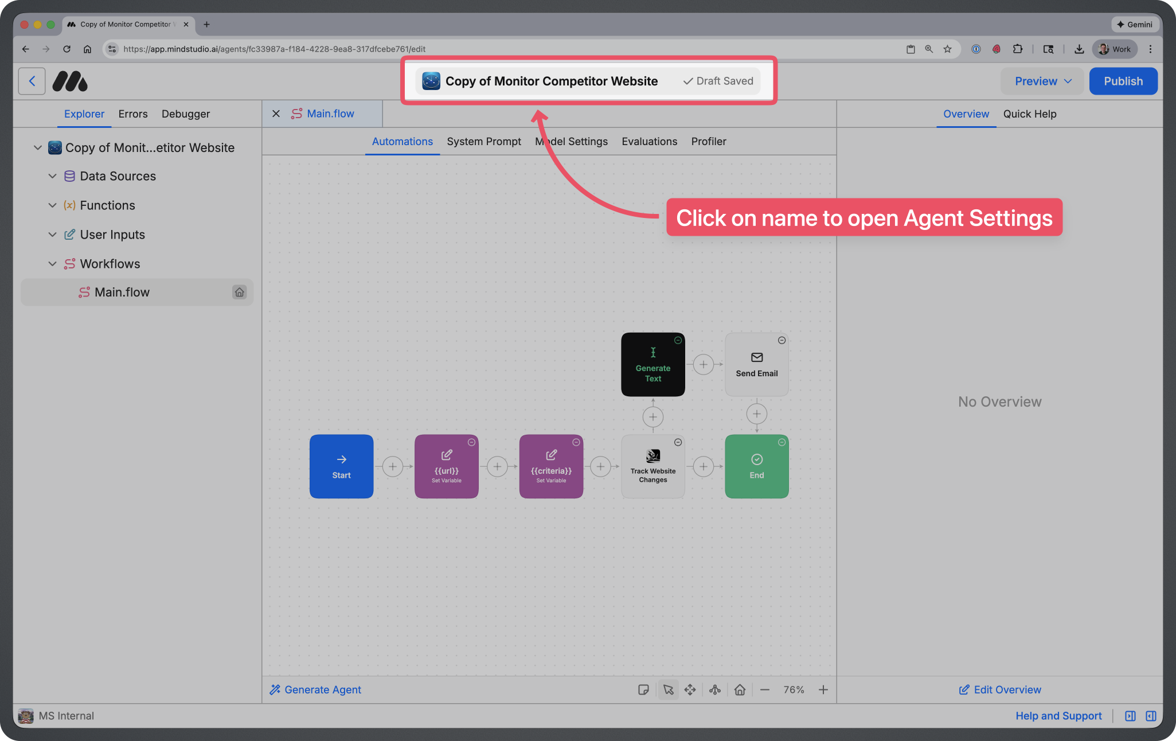Click the blue Publish button
Screen dimensions: 1176x741
pyautogui.click(x=1122, y=81)
